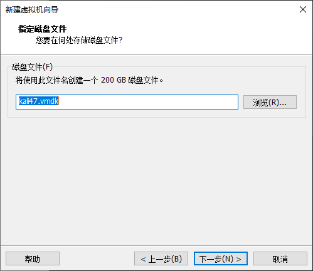Cancel the wizard with 取消 button
The height and width of the screenshot is (271, 313).
(280, 258)
